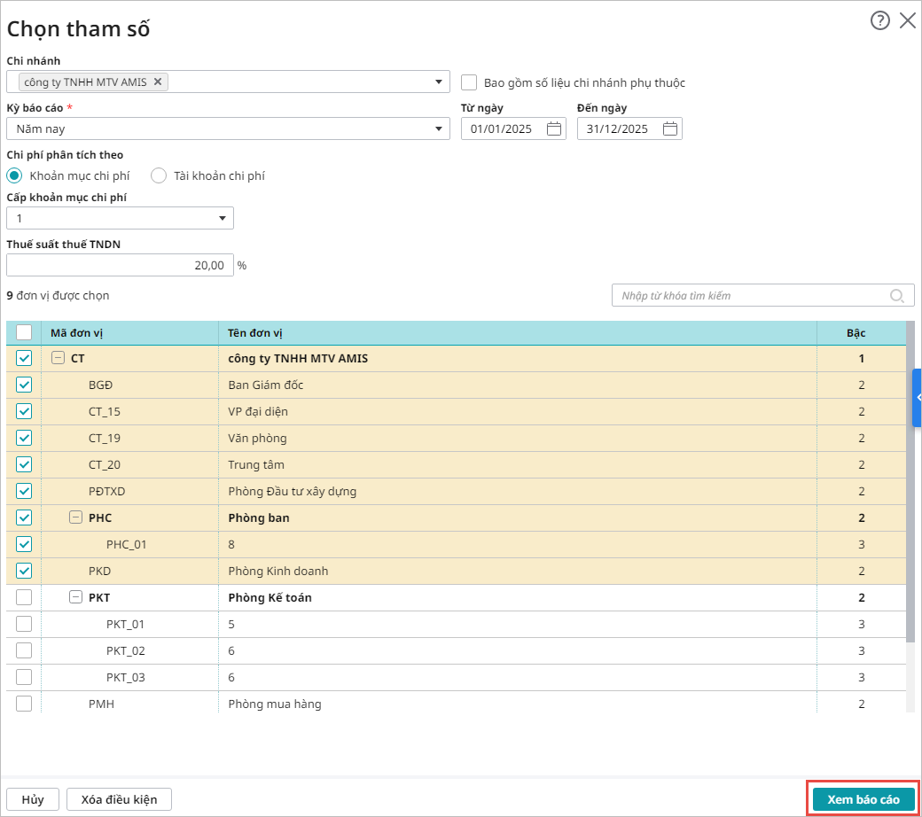The height and width of the screenshot is (817, 922).
Task: Collapse the PHC Phòng ban node
Action: point(76,518)
